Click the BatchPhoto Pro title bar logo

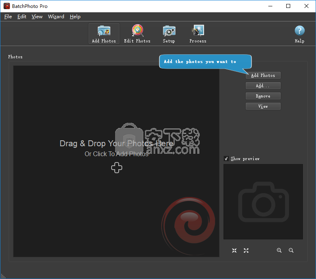[x=7, y=6]
